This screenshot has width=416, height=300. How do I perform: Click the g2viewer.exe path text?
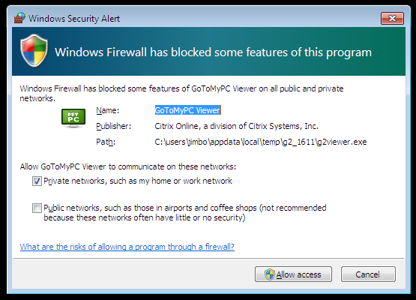[261, 142]
